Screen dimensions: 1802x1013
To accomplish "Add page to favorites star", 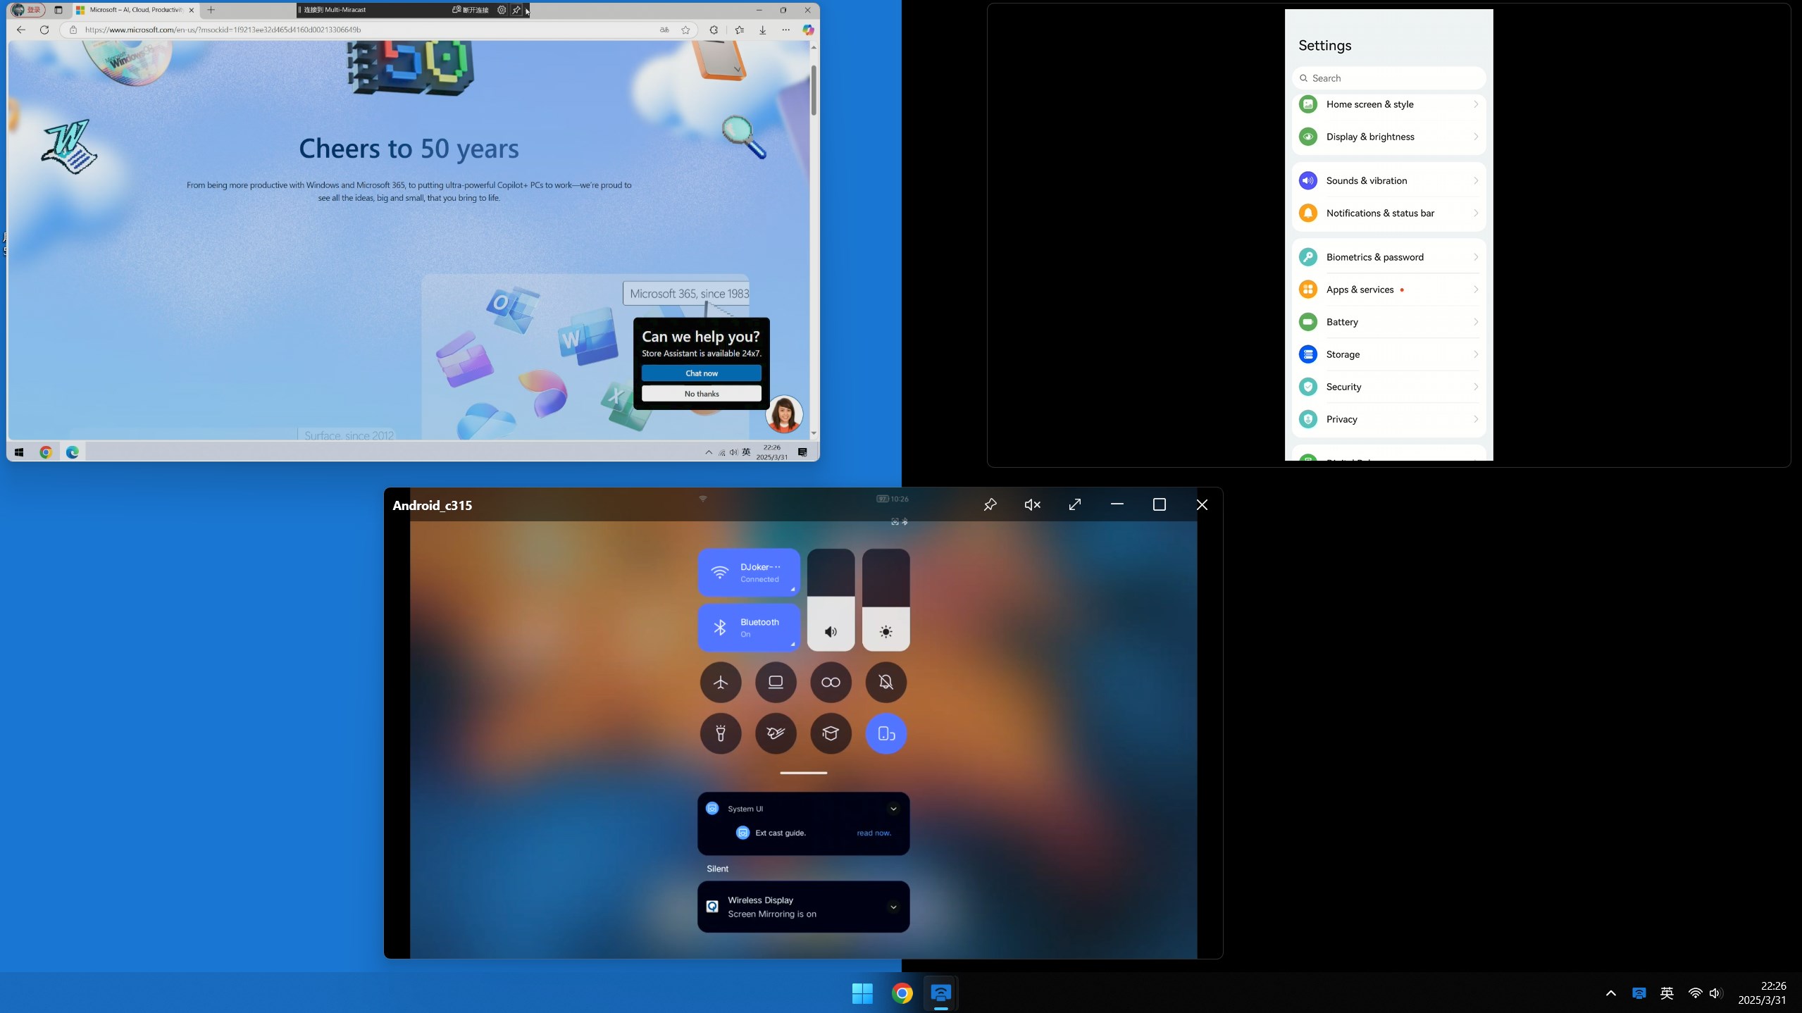I will [685, 30].
